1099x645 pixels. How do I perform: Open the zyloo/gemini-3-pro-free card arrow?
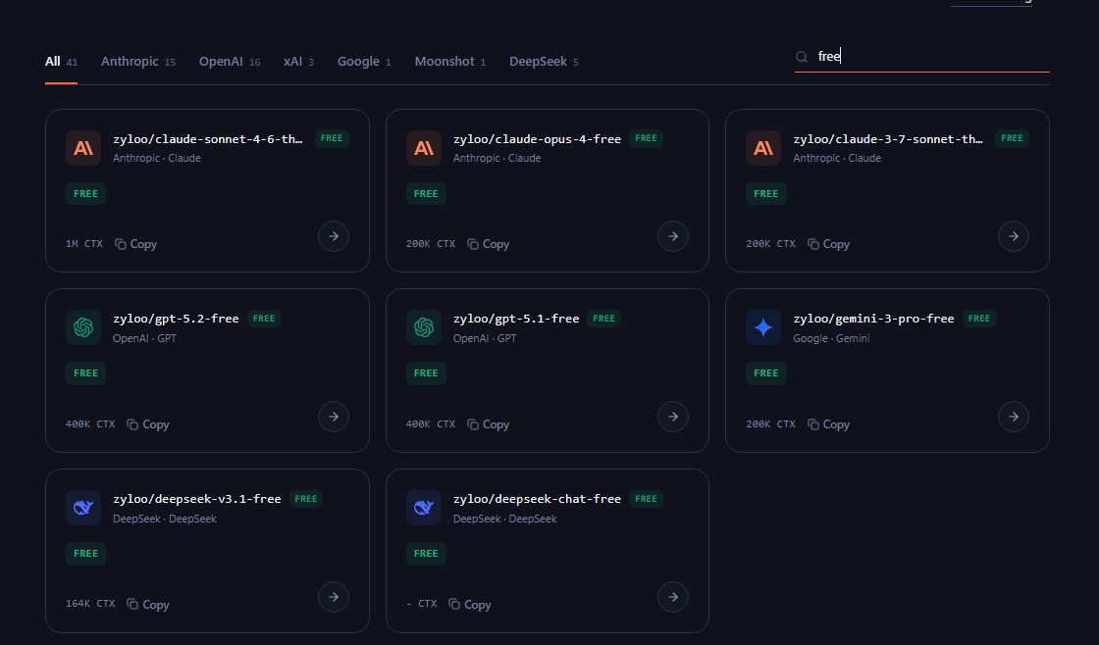click(1014, 417)
